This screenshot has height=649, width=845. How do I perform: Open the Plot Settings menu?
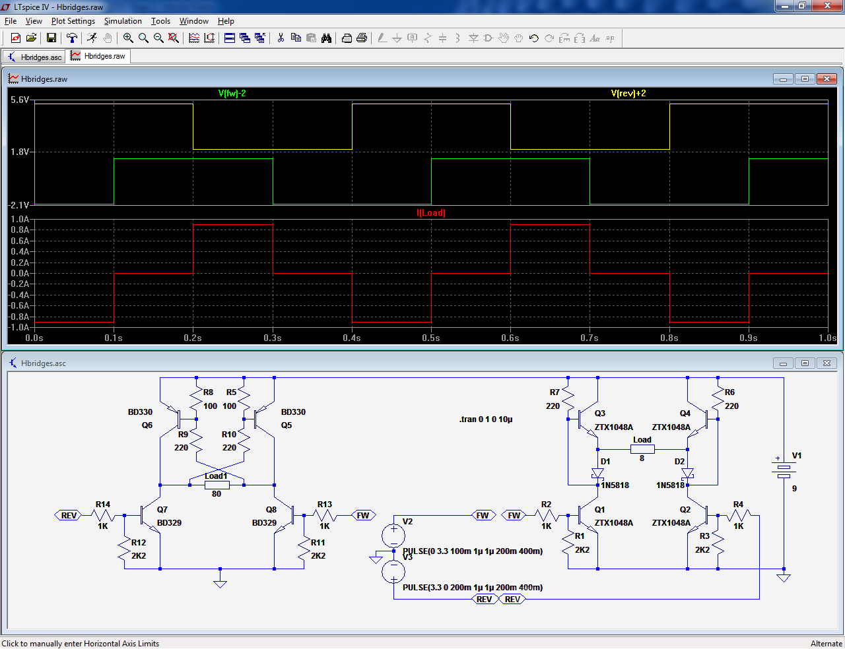tap(73, 21)
